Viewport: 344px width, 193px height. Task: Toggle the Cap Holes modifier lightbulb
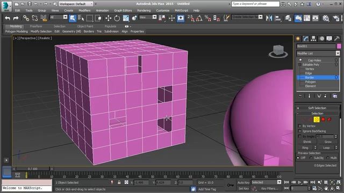300,60
